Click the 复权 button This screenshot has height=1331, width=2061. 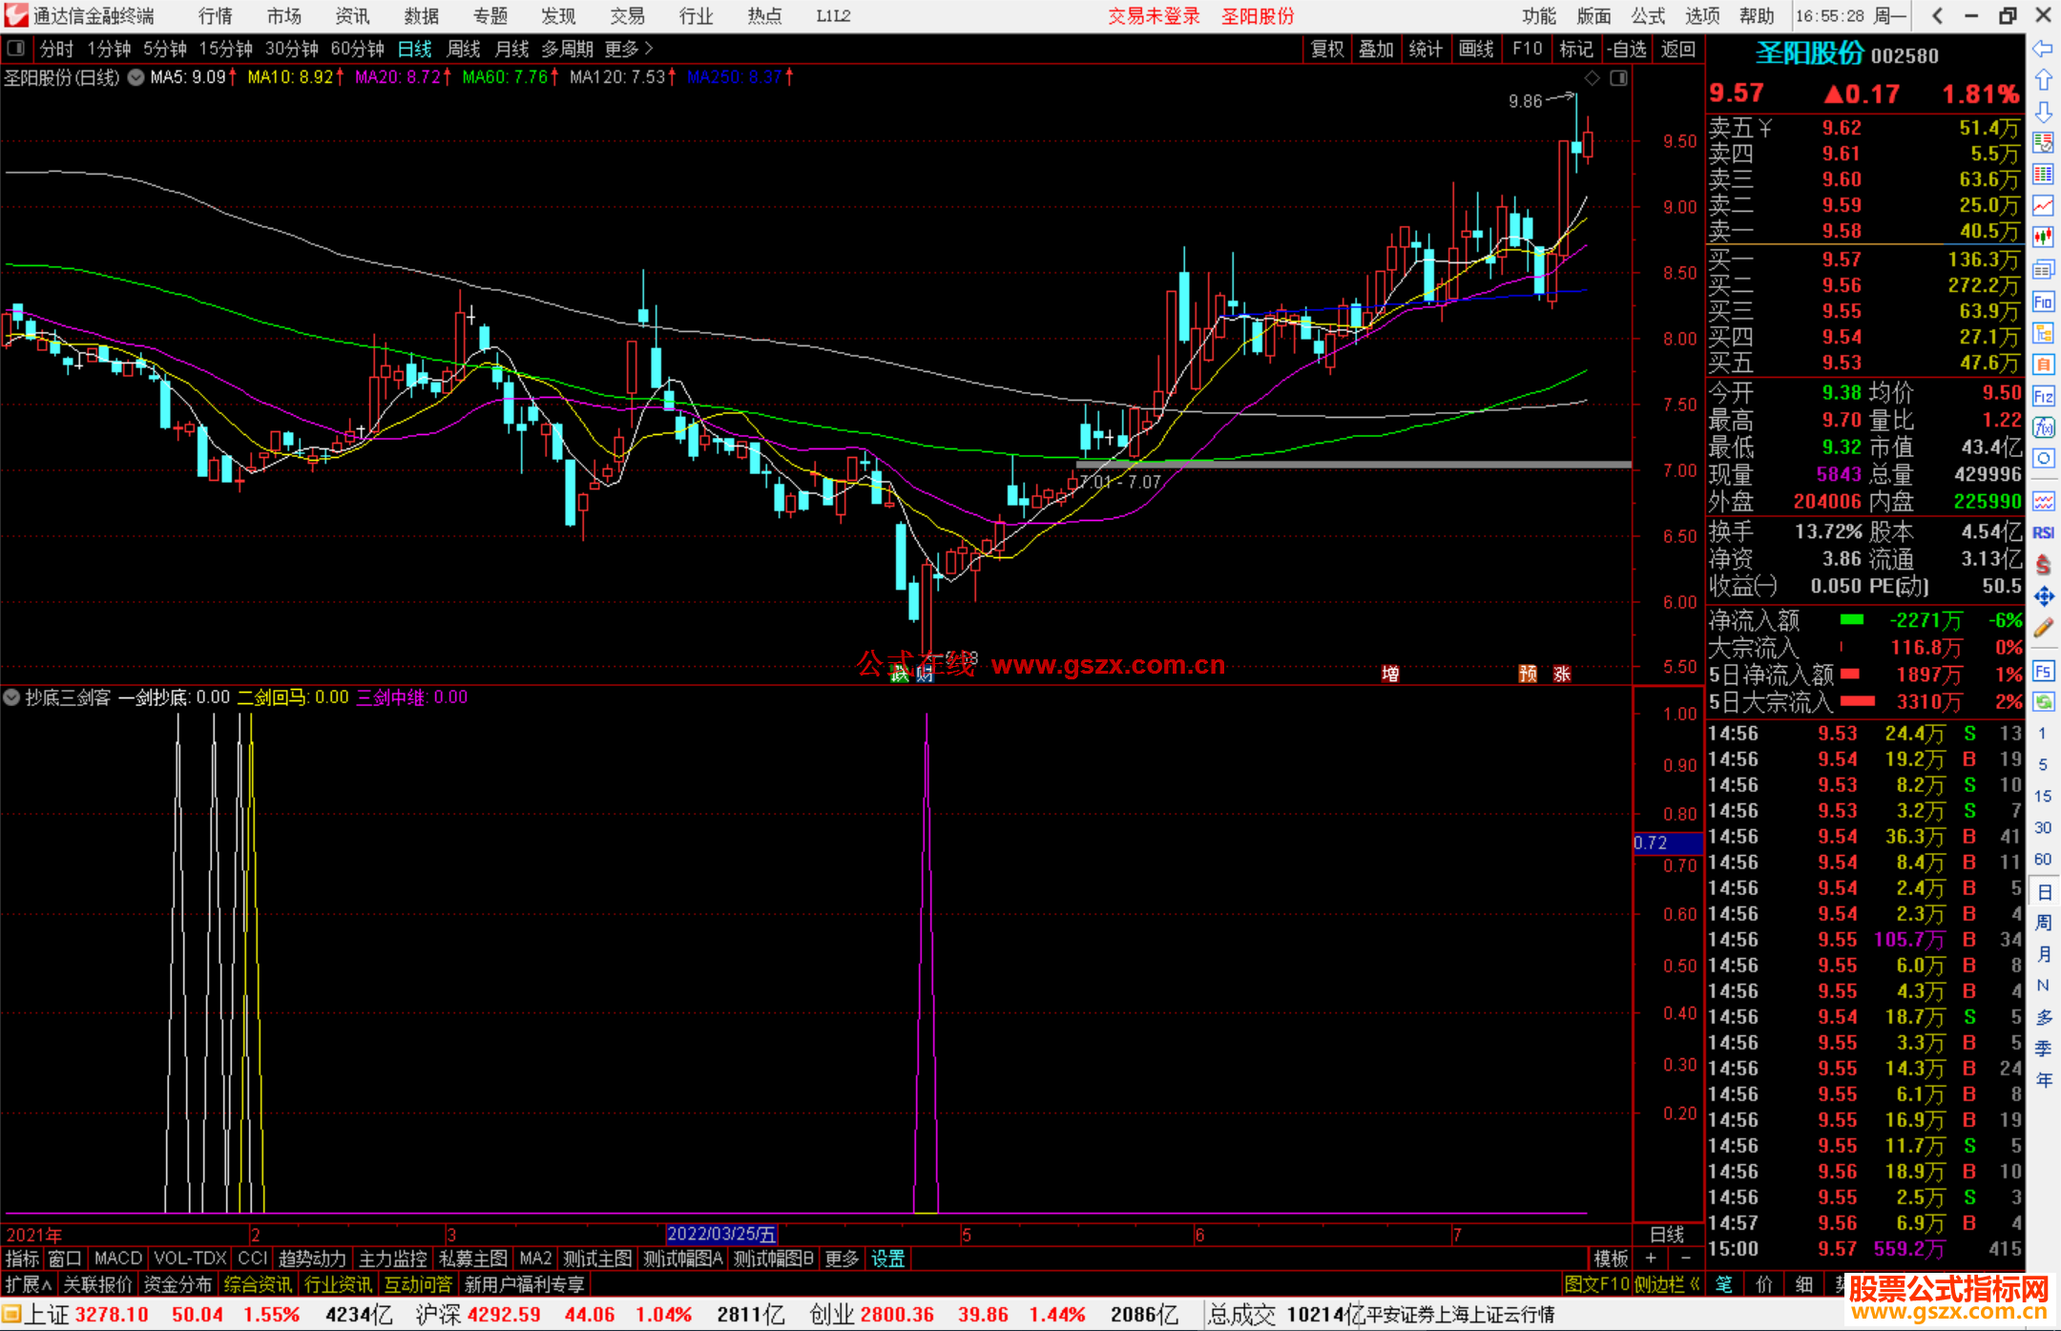[x=1327, y=49]
